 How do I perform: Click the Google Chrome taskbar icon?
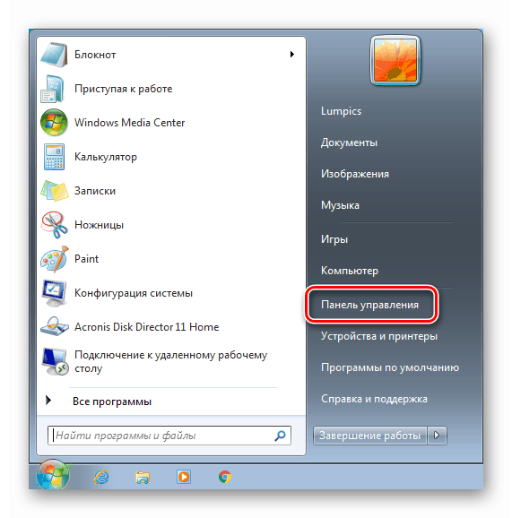point(225,477)
